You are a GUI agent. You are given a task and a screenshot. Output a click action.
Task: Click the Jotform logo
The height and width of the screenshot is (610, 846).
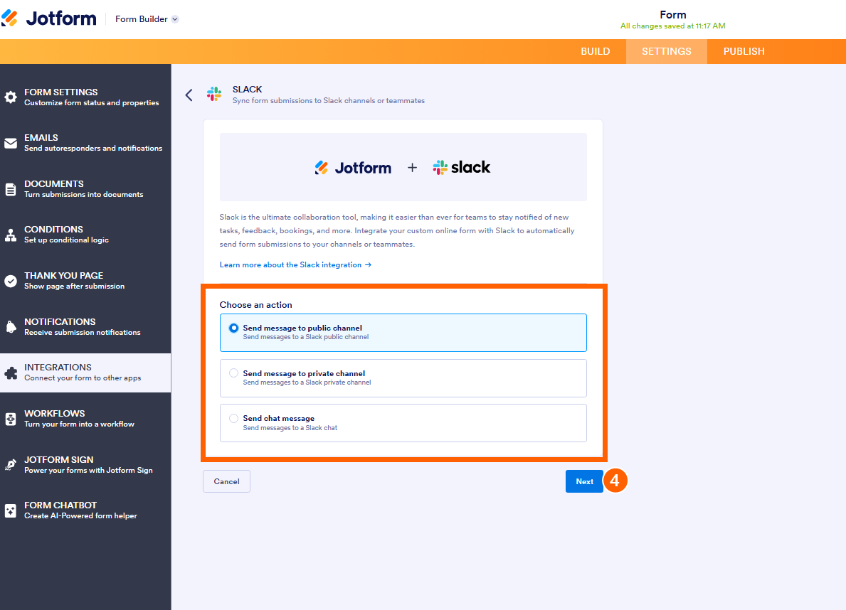pos(50,18)
